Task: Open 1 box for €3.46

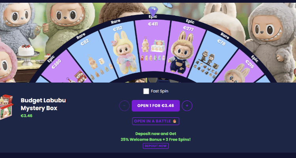Action: [x=155, y=105]
